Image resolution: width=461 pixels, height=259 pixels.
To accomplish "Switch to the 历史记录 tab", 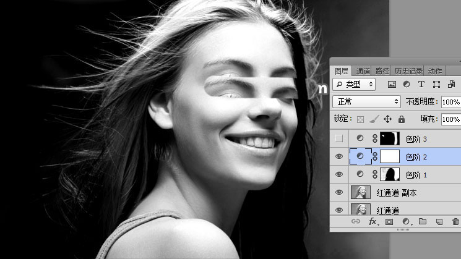I will coord(408,70).
